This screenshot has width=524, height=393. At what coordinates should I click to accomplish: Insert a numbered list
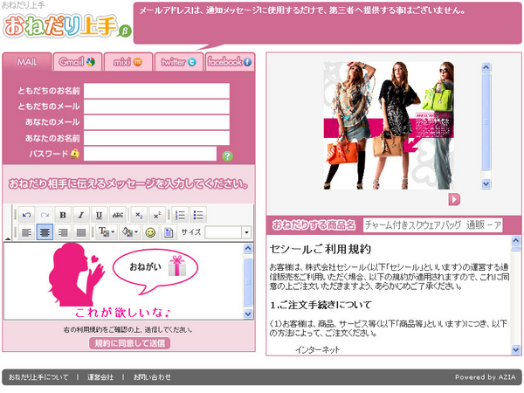click(x=180, y=215)
